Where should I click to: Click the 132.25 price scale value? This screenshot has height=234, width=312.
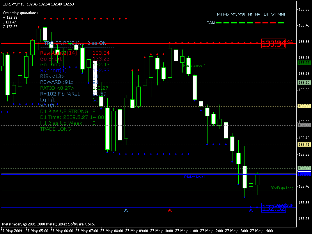click(304, 218)
